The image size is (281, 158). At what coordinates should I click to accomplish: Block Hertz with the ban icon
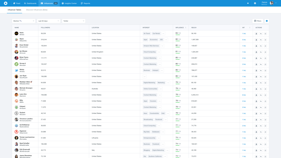point(265,33)
